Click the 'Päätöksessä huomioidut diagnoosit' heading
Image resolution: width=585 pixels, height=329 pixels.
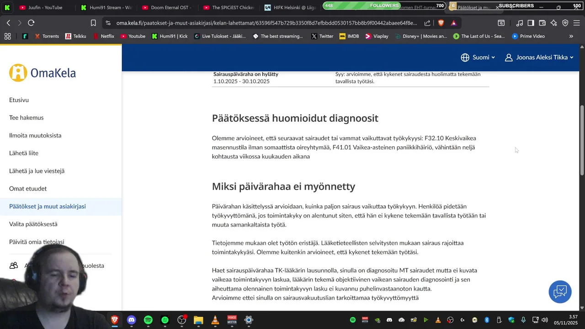click(x=295, y=118)
